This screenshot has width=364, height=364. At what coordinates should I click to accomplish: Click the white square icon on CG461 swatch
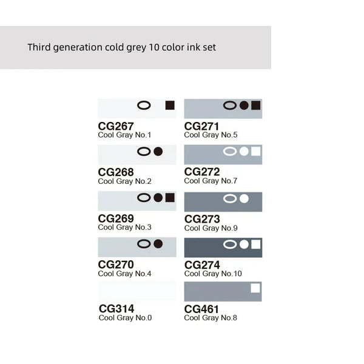point(255,288)
